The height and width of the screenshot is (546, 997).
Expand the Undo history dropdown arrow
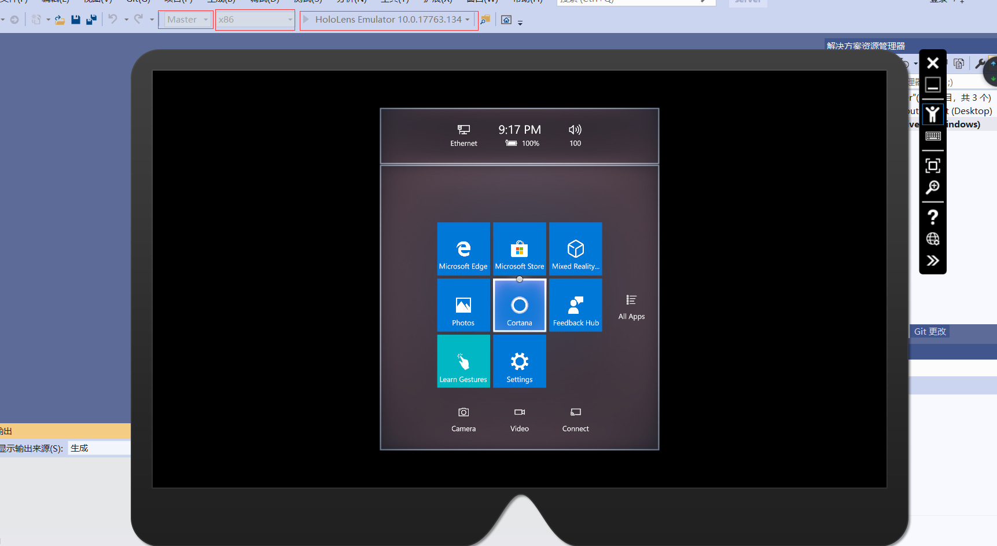pos(126,20)
